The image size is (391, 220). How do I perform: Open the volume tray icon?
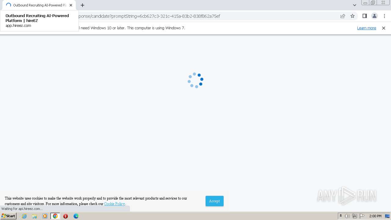coord(347,216)
